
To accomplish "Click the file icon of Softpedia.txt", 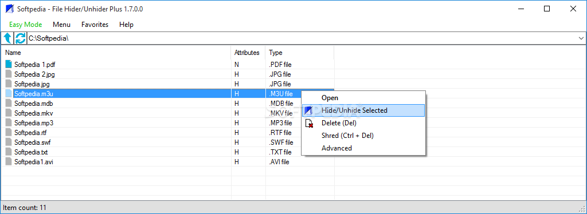I will 9,152.
